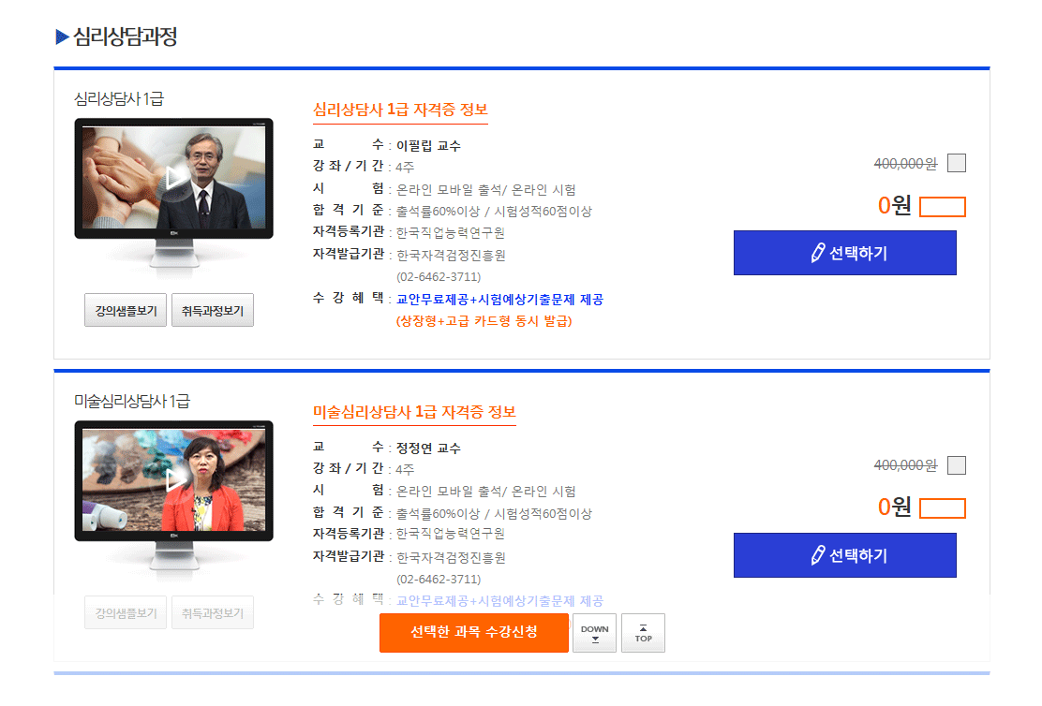Open 강의샘플보기 under the 미술심리상담사 1급 video
The image size is (1042, 706).
click(x=126, y=612)
